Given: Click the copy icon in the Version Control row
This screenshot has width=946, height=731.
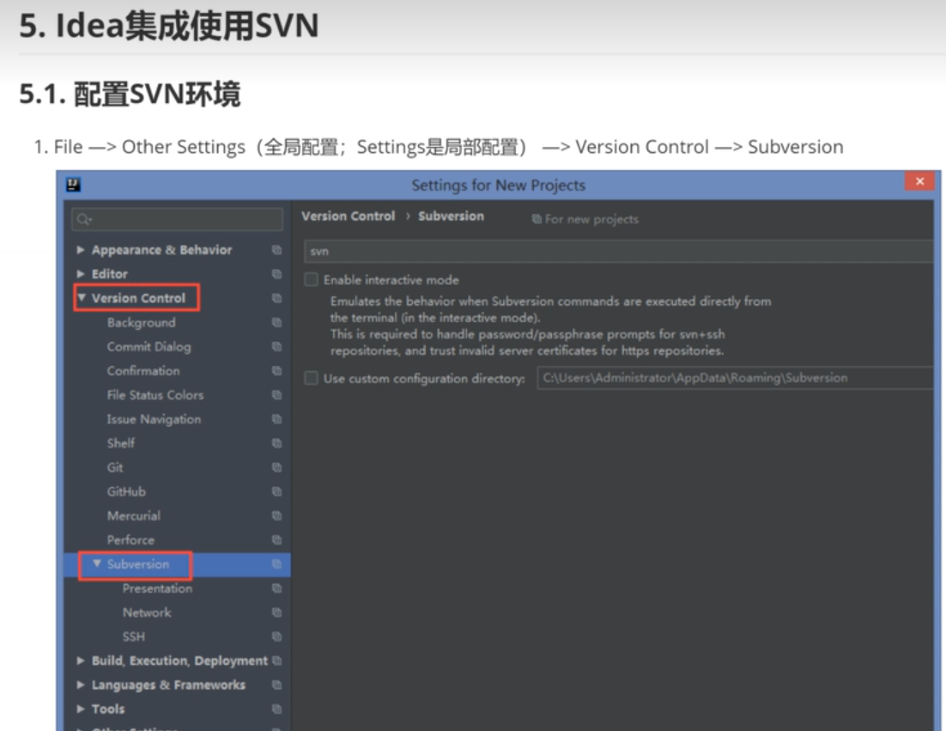Looking at the screenshot, I should 277,298.
